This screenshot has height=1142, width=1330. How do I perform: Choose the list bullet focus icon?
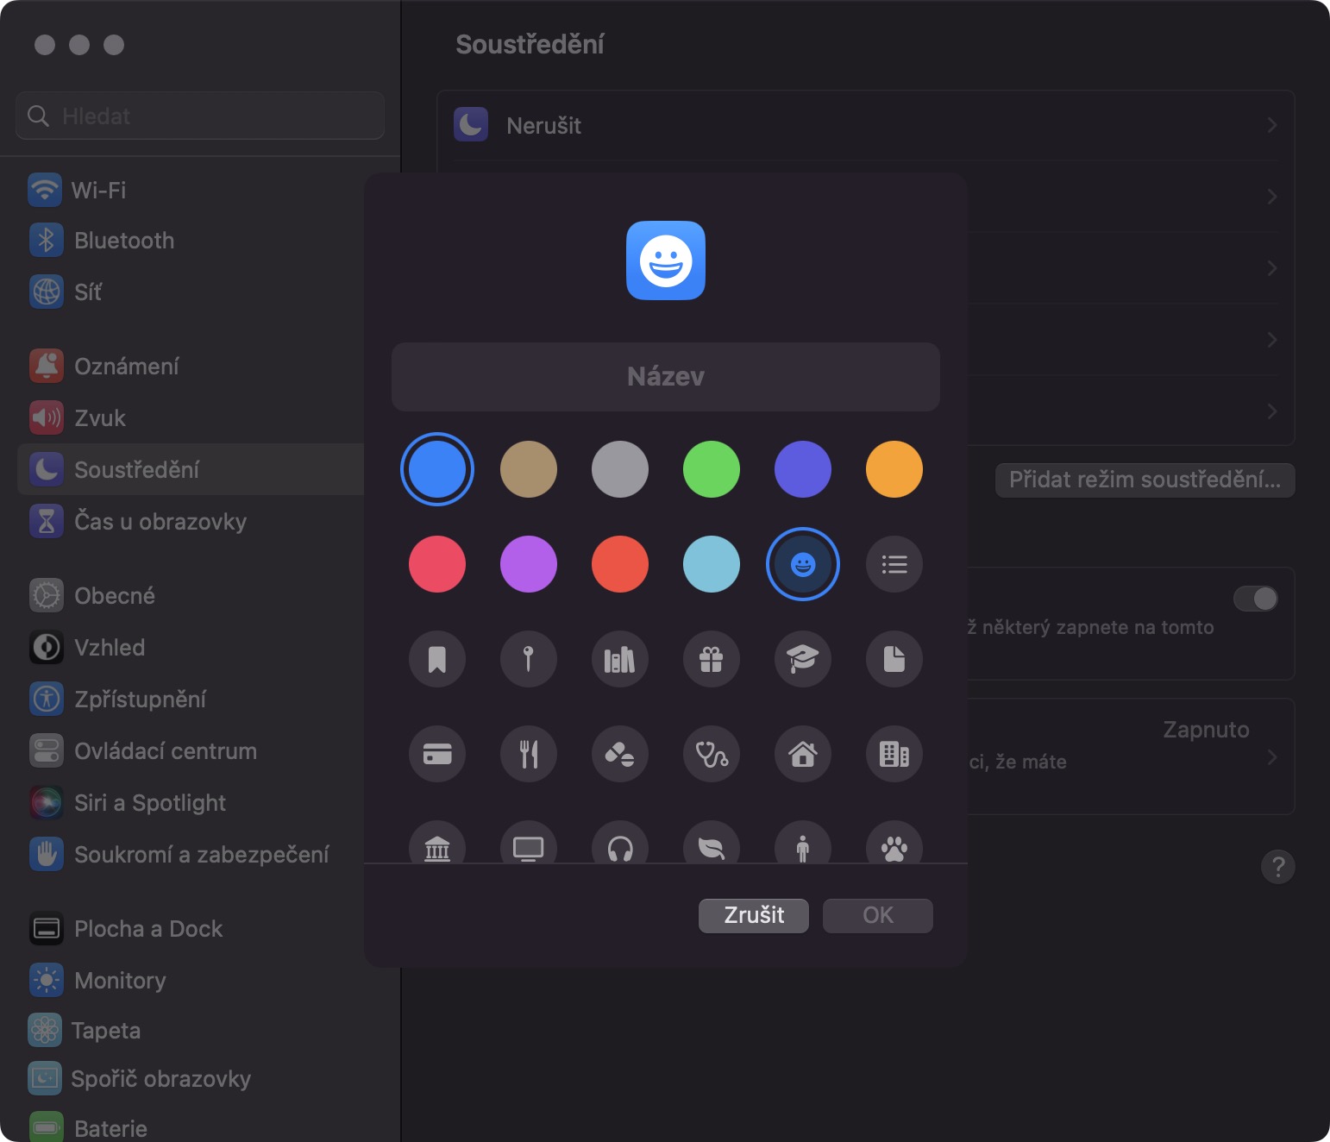[894, 564]
